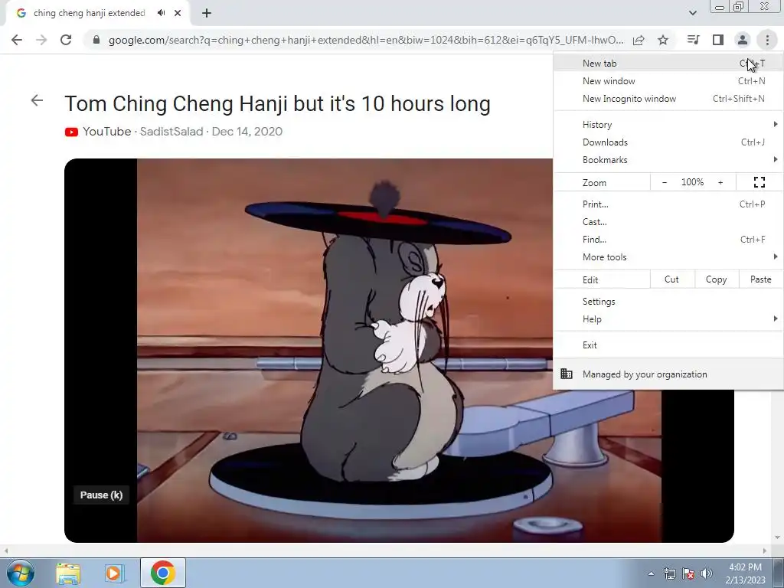Screen dimensions: 784x588
Task: Open the Windows Start button
Action: [21, 573]
